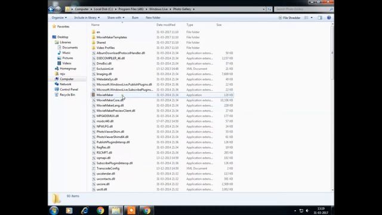Click Program Files (x86) in the breadcrumb
Viewport: 382px width, 215px height.
131,10
